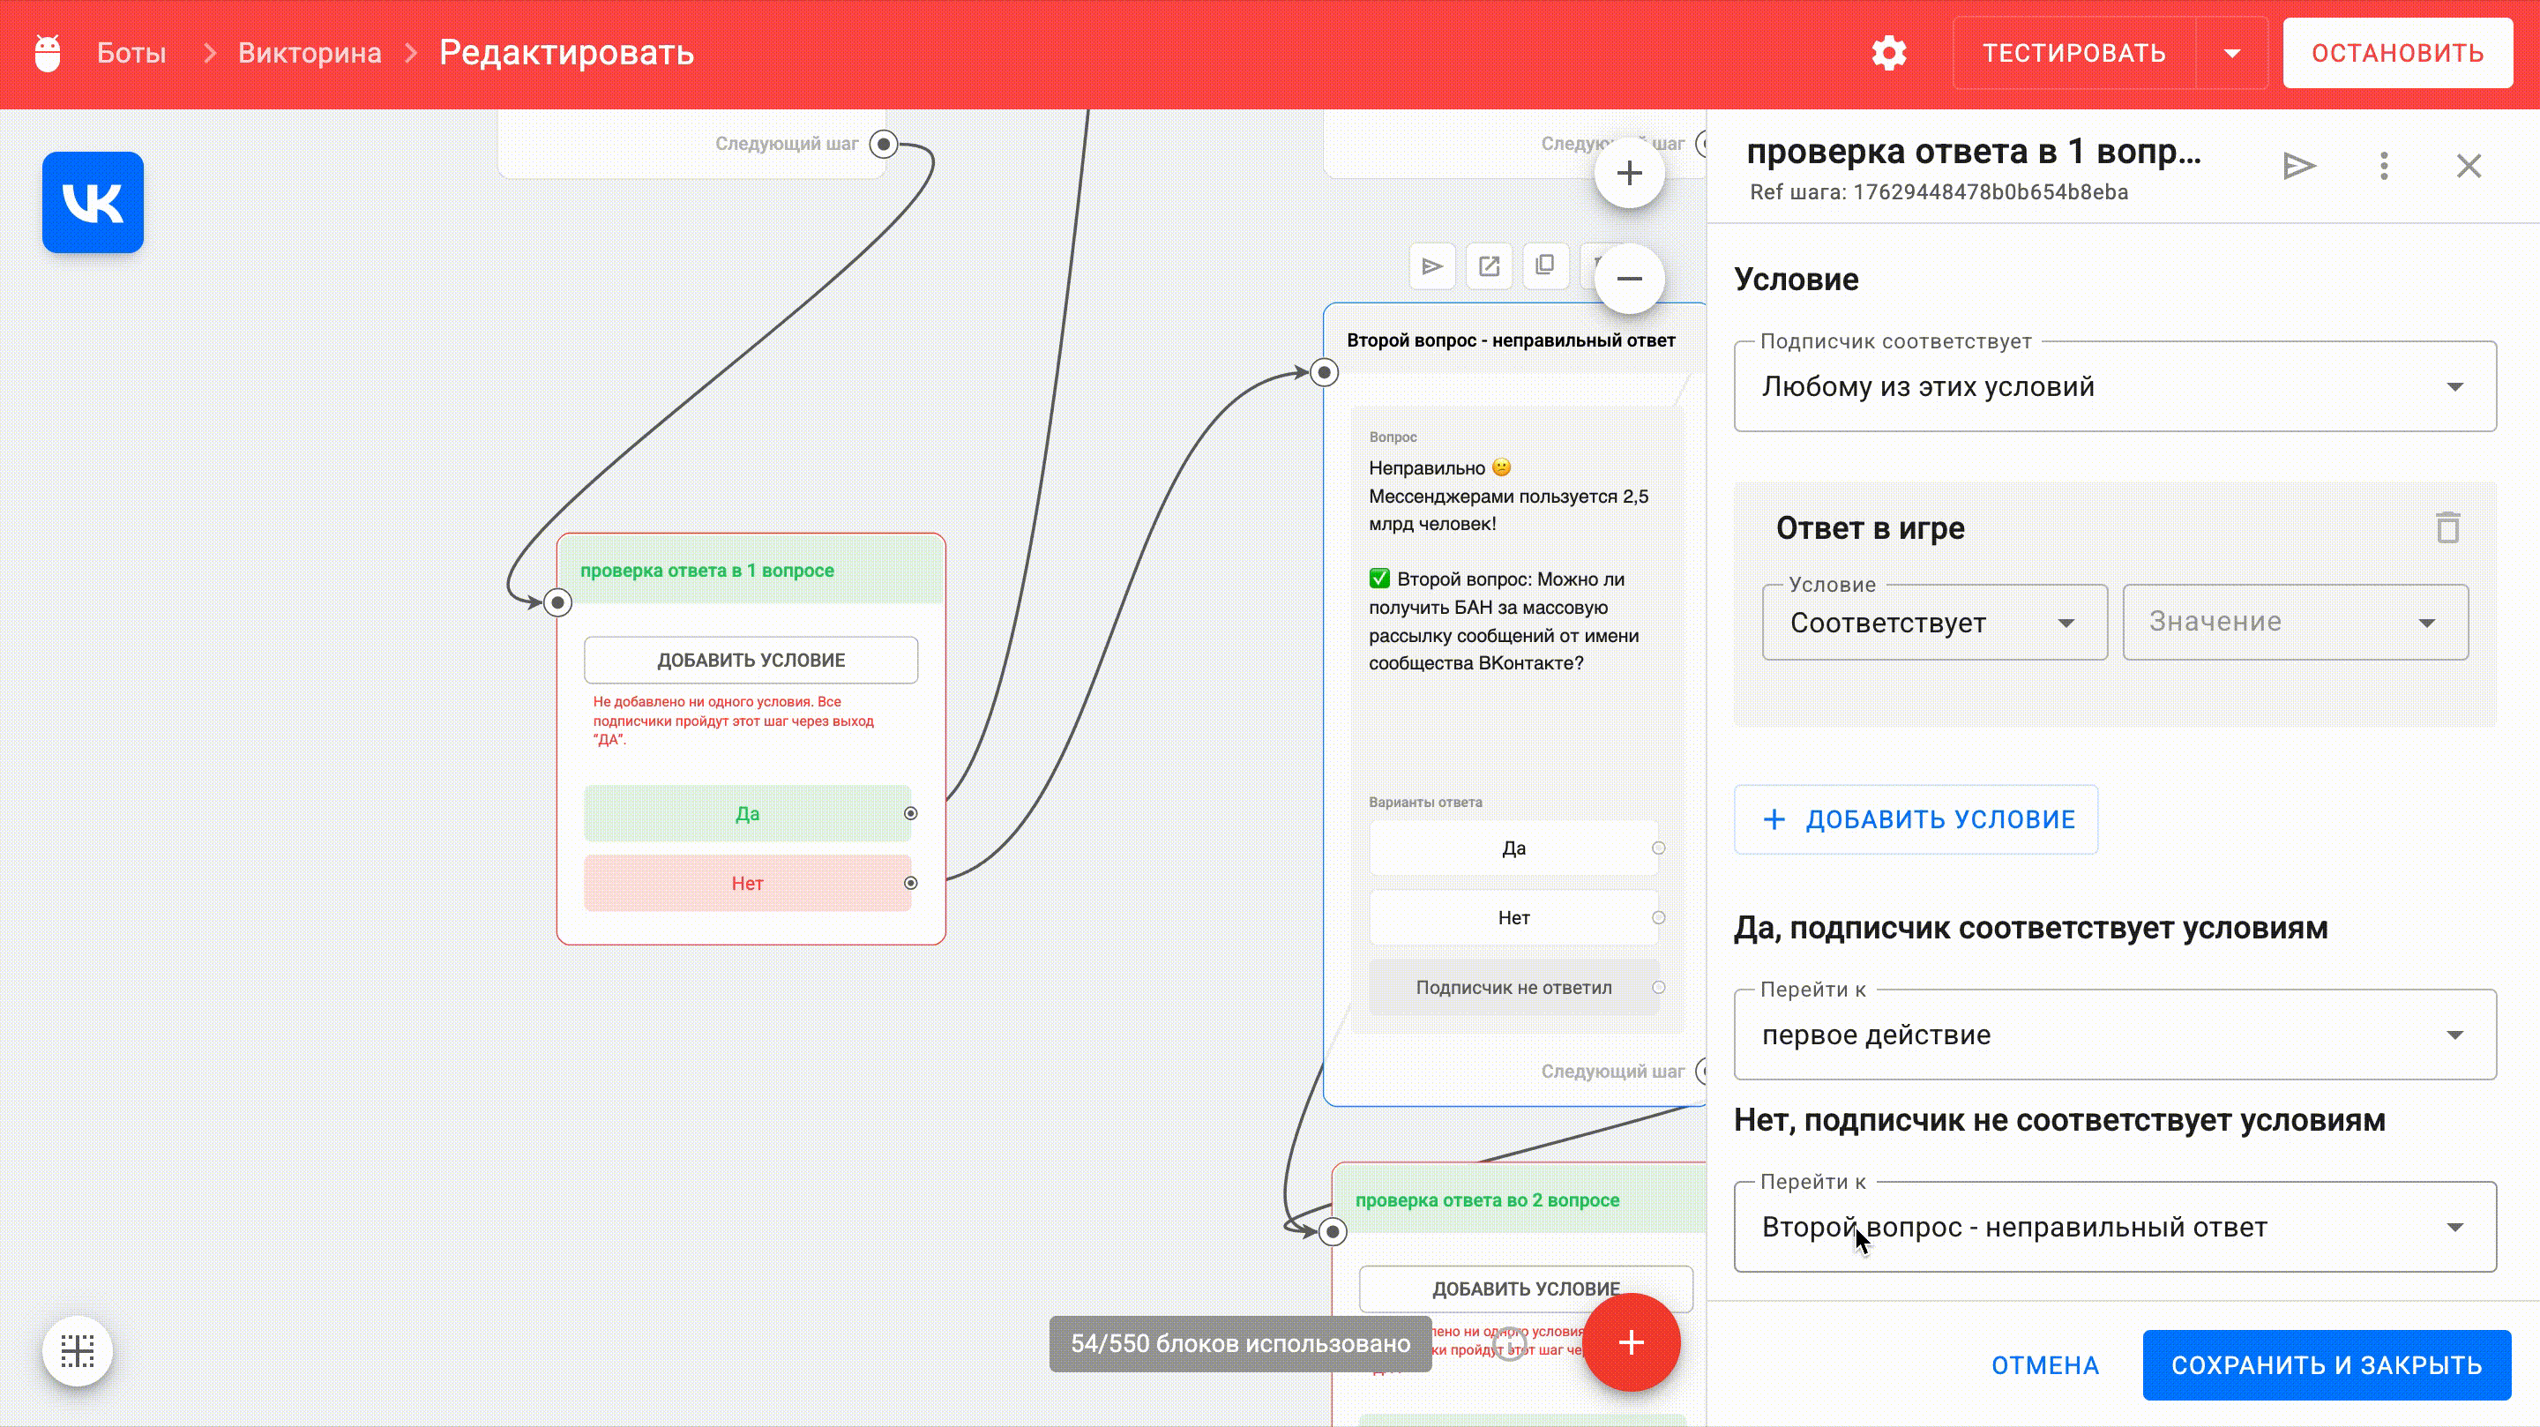Click the send test icon in panel header

[2298, 166]
